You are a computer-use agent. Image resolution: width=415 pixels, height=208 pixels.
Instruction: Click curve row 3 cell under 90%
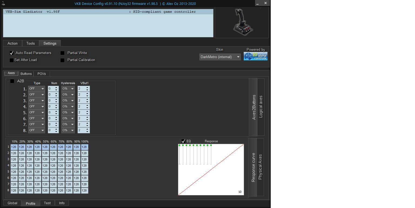(77, 160)
